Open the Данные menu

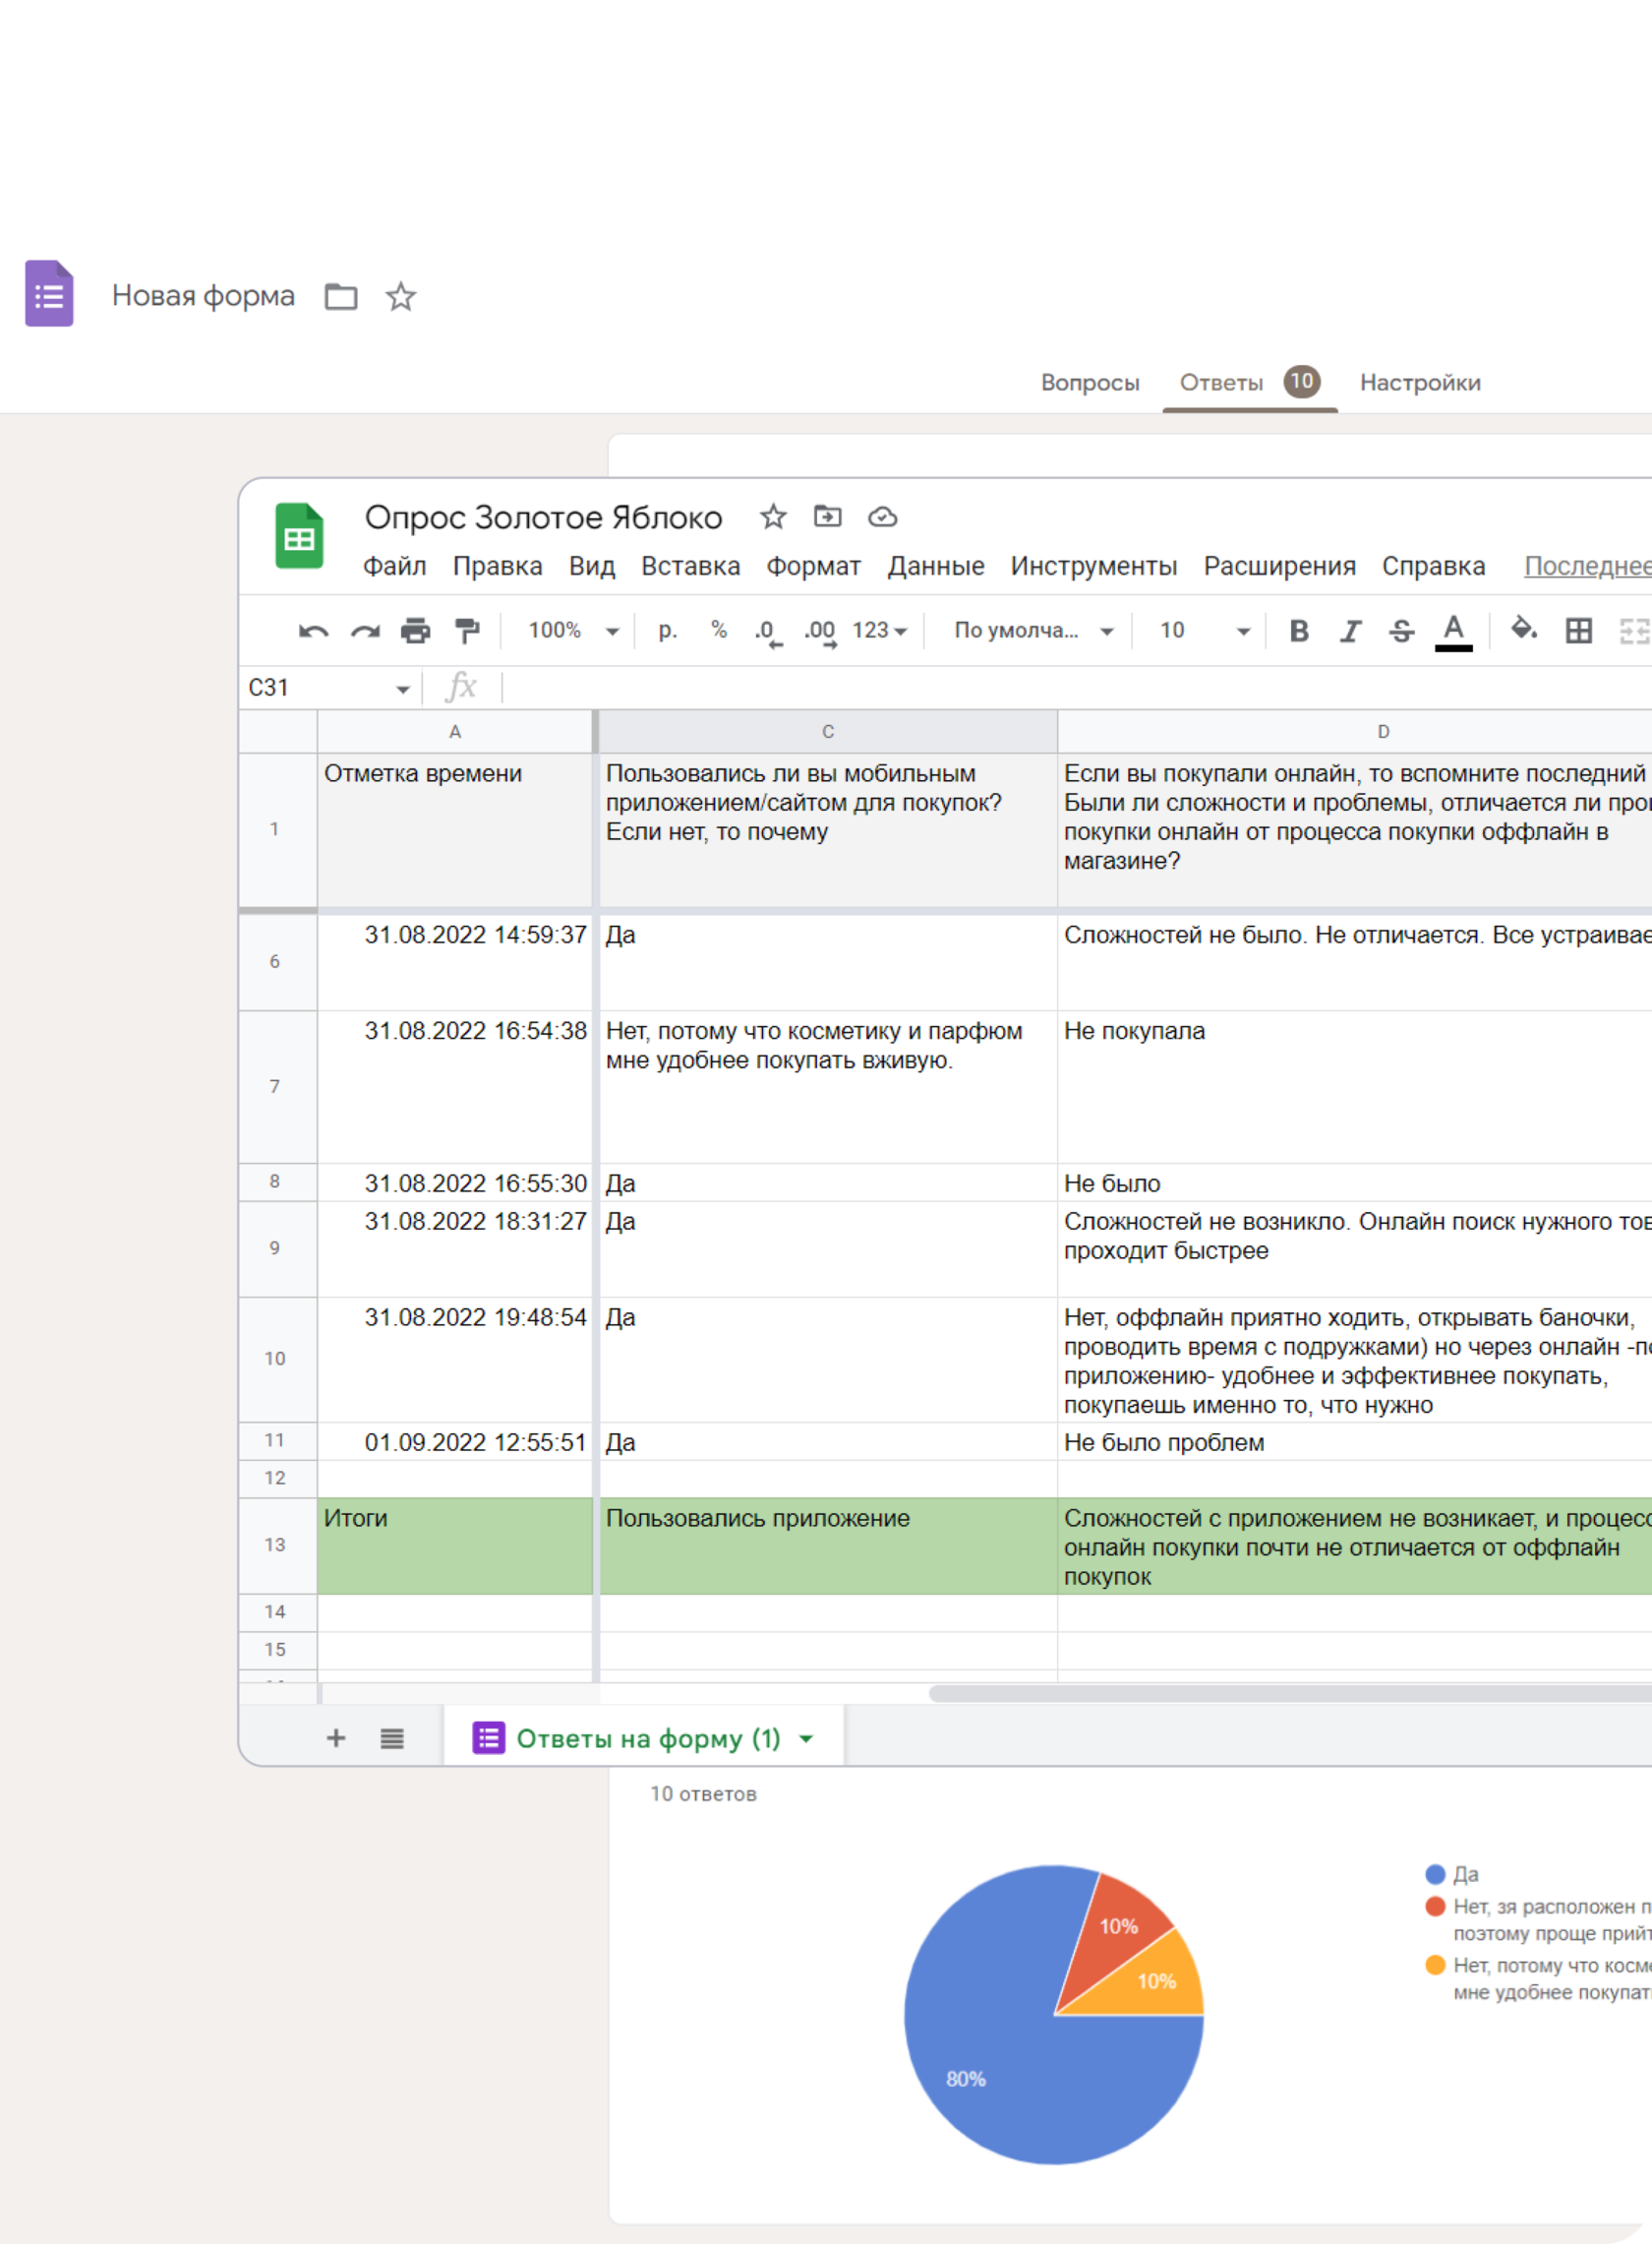tap(936, 567)
